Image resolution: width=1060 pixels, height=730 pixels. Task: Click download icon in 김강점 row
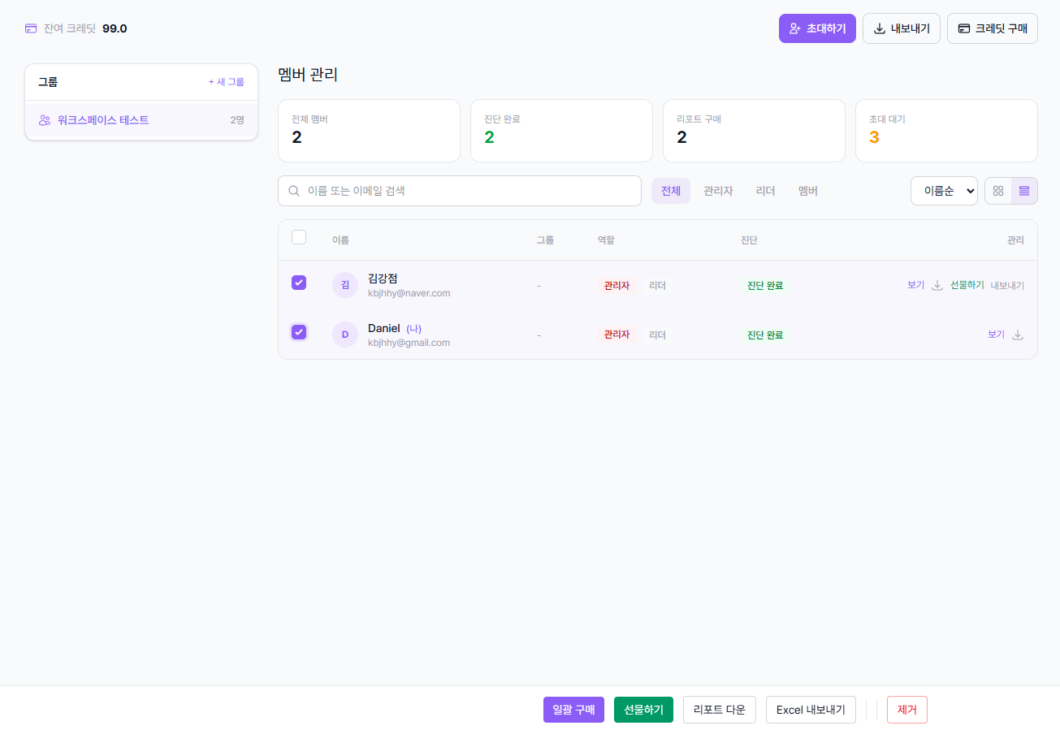[937, 286]
